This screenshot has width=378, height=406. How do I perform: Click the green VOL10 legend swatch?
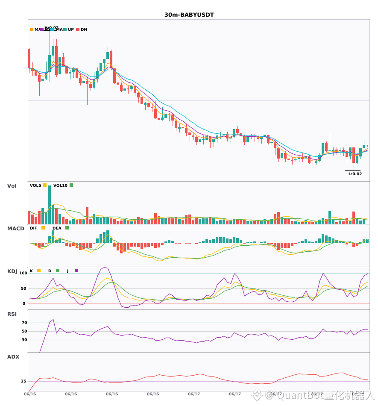(x=71, y=185)
